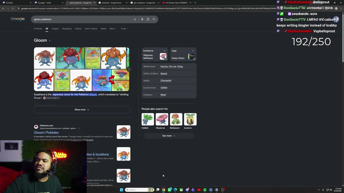Image resolution: width=344 pixels, height=193 pixels.
Task: Open the Chrome profile avatar
Action: point(336,9)
